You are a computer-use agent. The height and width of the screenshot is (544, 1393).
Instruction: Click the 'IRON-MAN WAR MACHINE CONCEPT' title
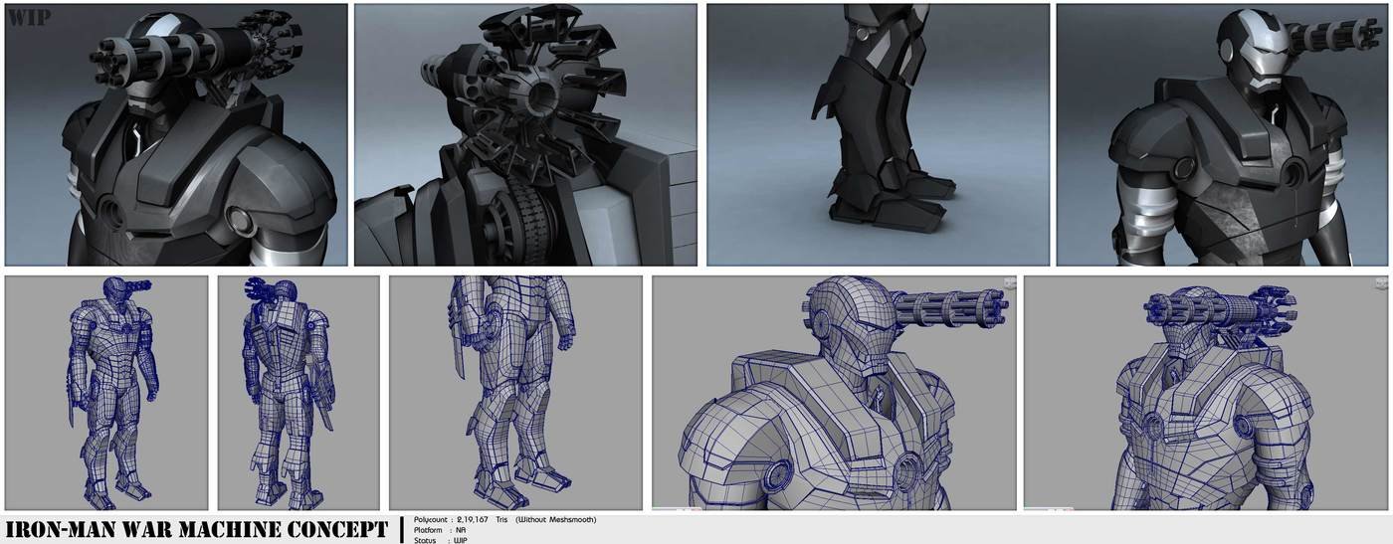(196, 529)
